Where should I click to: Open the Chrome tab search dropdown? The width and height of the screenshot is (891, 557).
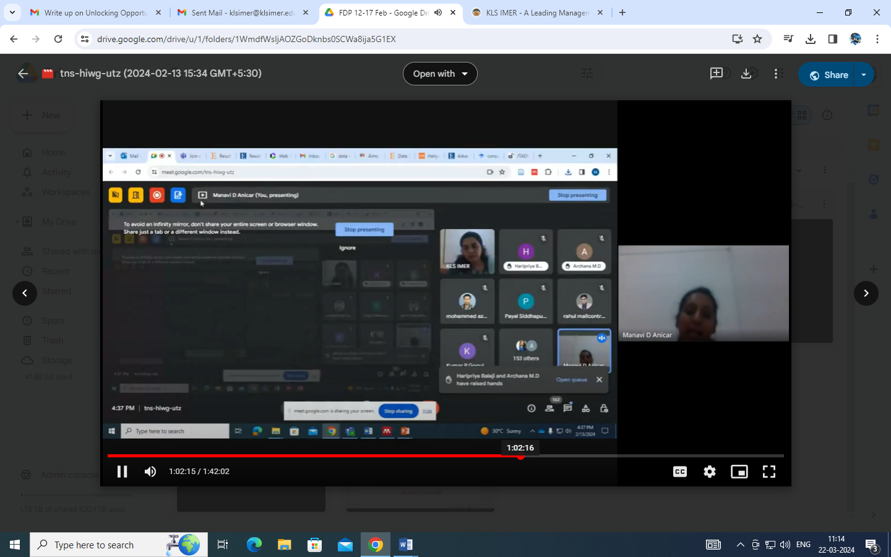point(12,12)
